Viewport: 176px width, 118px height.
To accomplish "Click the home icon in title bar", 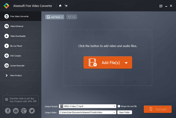I will [x=60, y=6].
